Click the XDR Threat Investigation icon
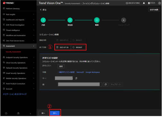This screenshot has height=117, width=162. point(4,25)
